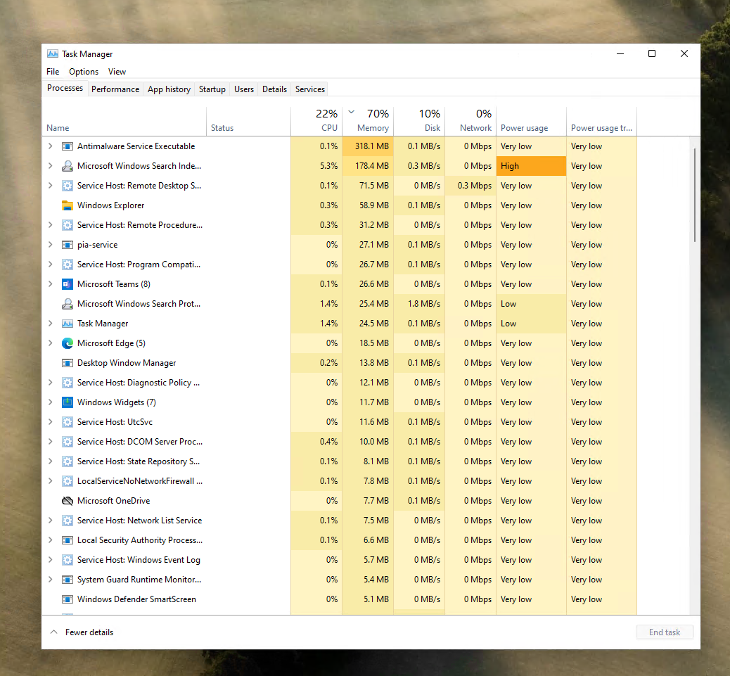Click the End task button

tap(664, 632)
